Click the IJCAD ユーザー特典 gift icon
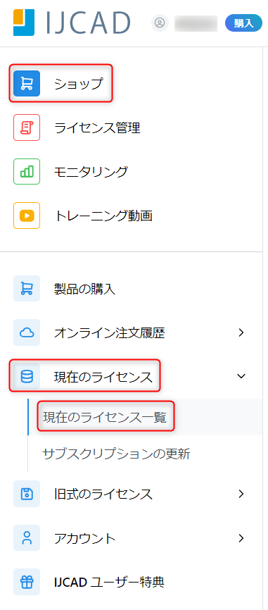 27,582
